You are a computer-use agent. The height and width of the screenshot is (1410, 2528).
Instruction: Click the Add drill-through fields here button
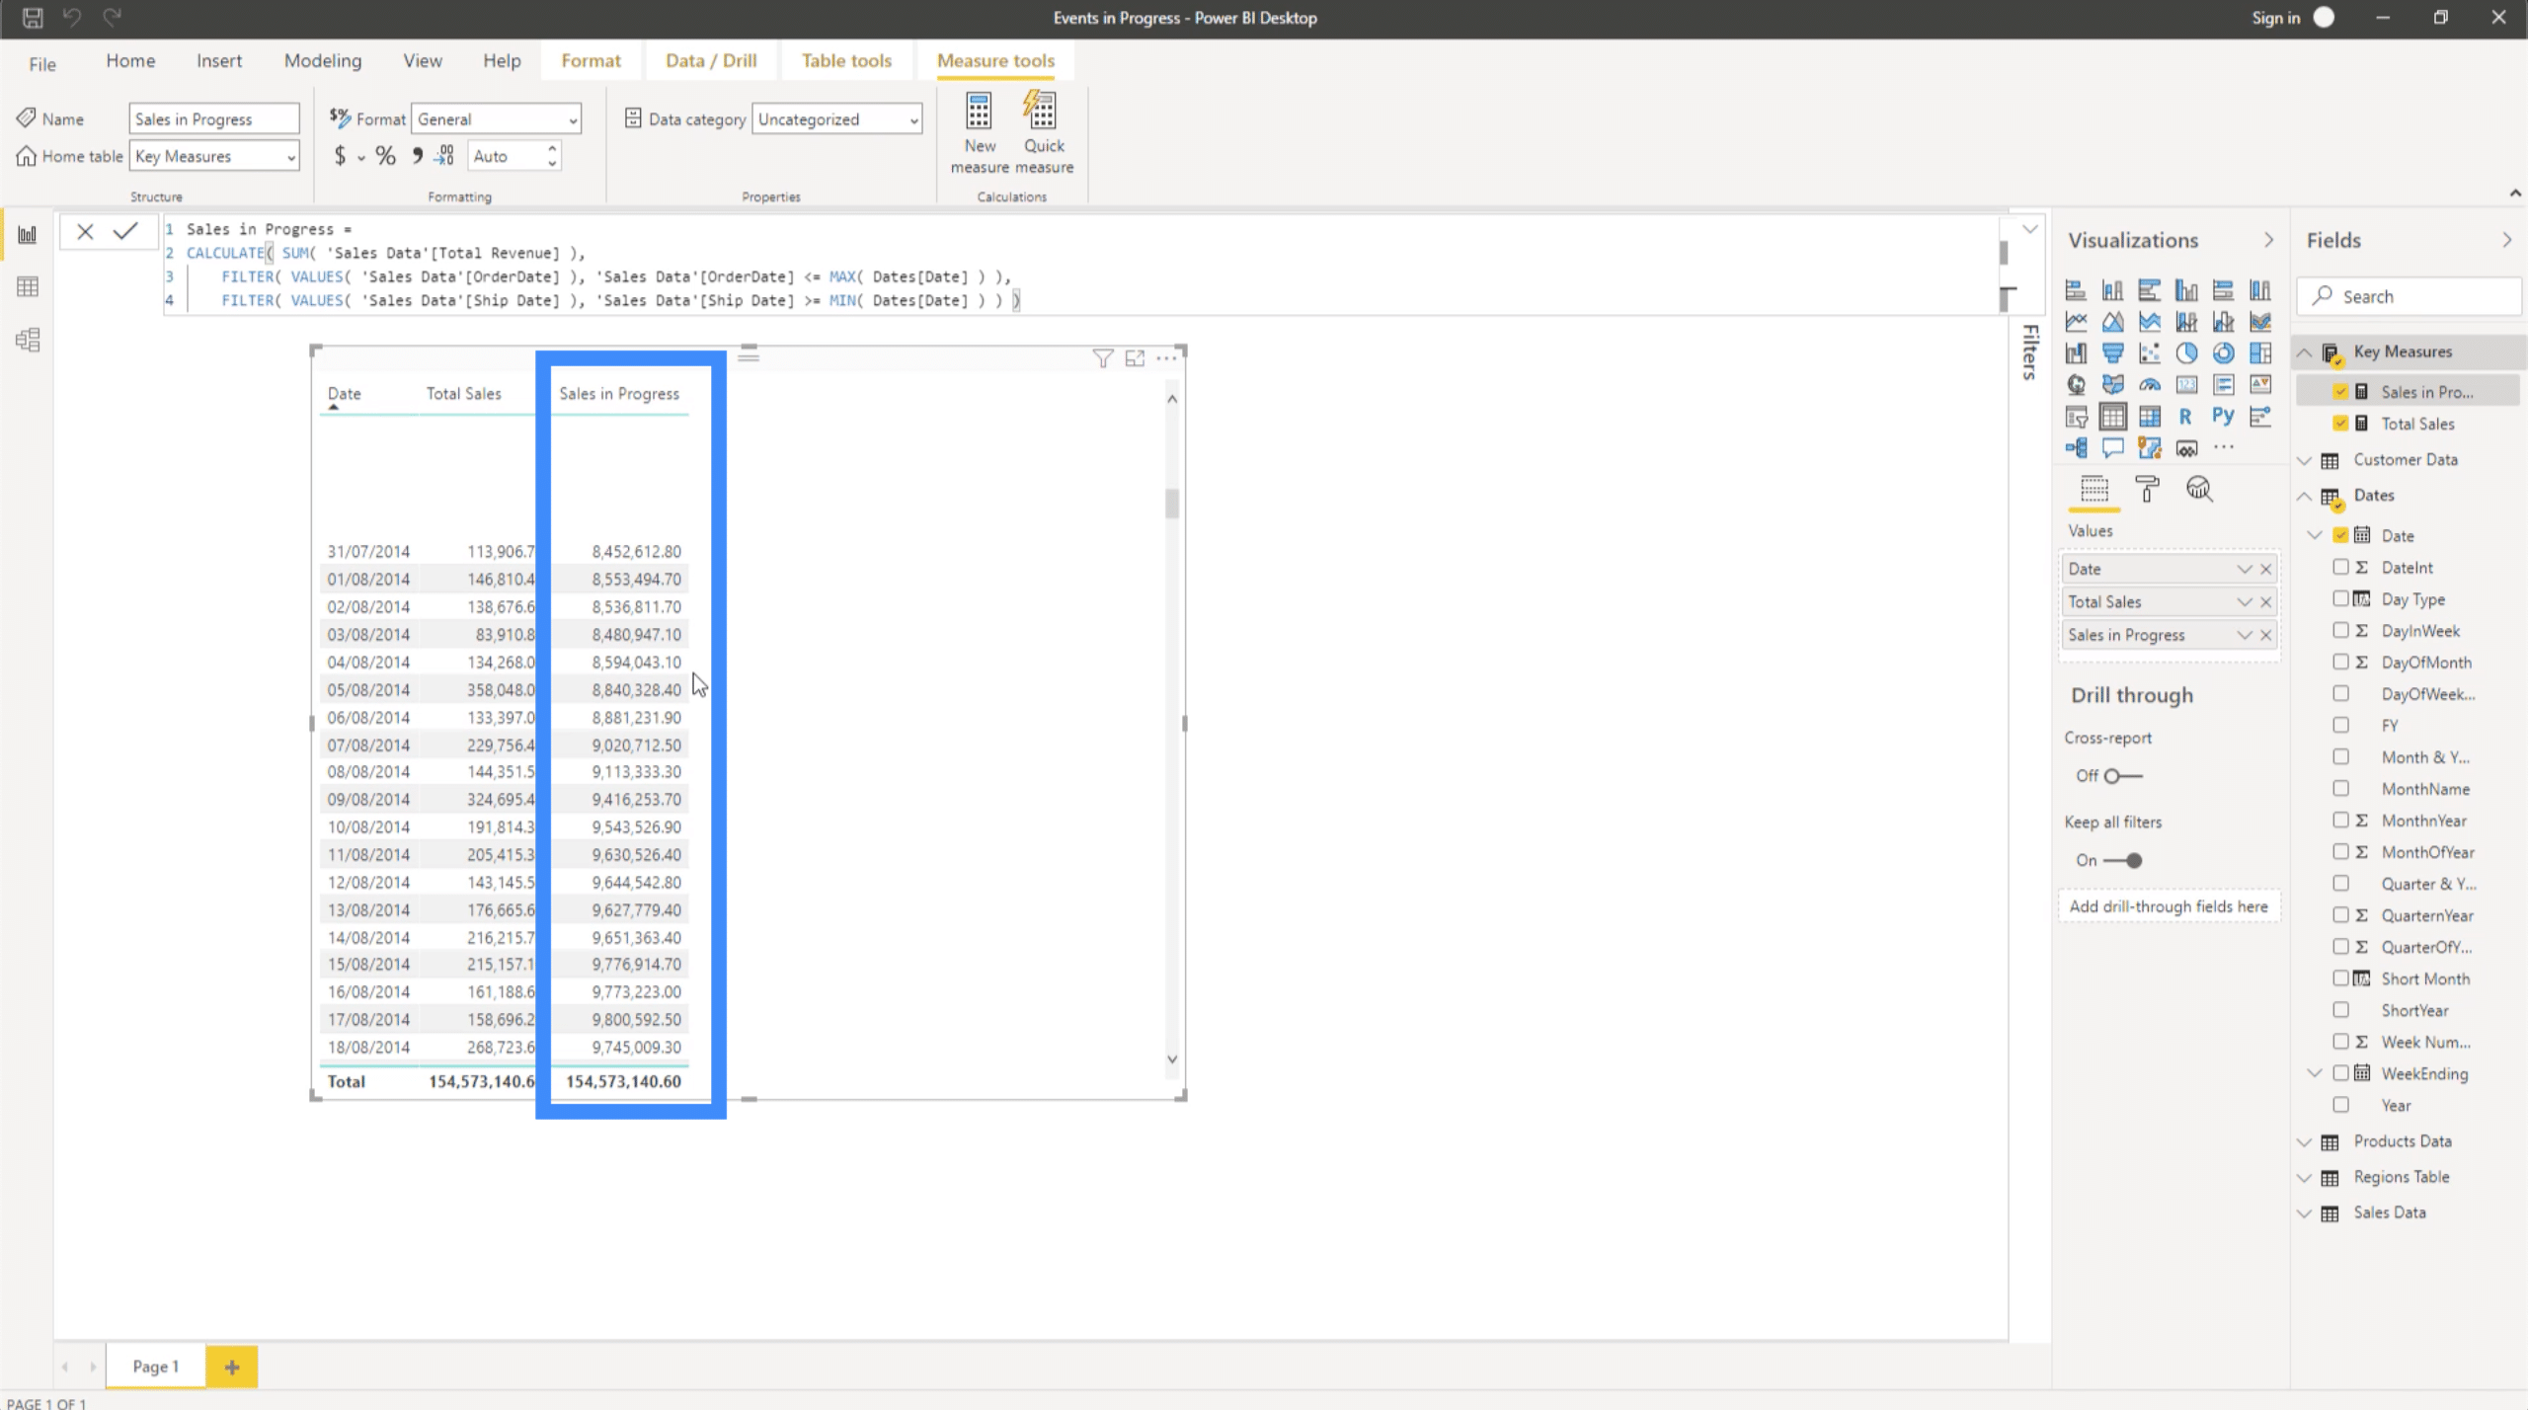[2169, 904]
